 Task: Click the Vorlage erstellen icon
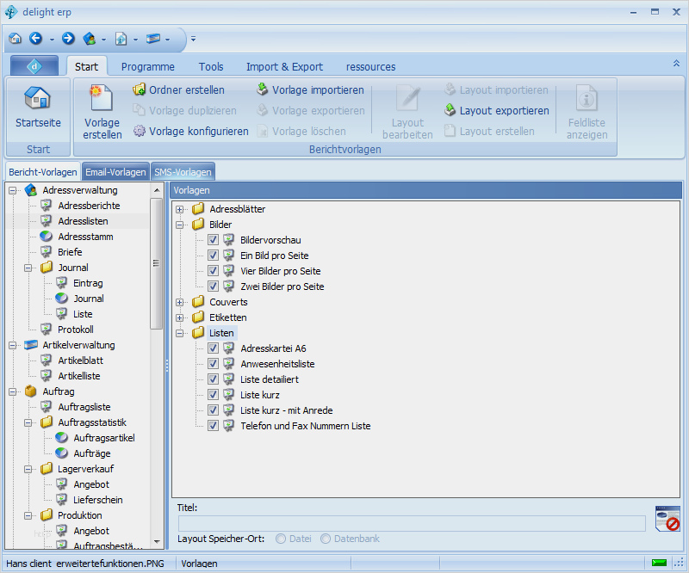point(101,97)
